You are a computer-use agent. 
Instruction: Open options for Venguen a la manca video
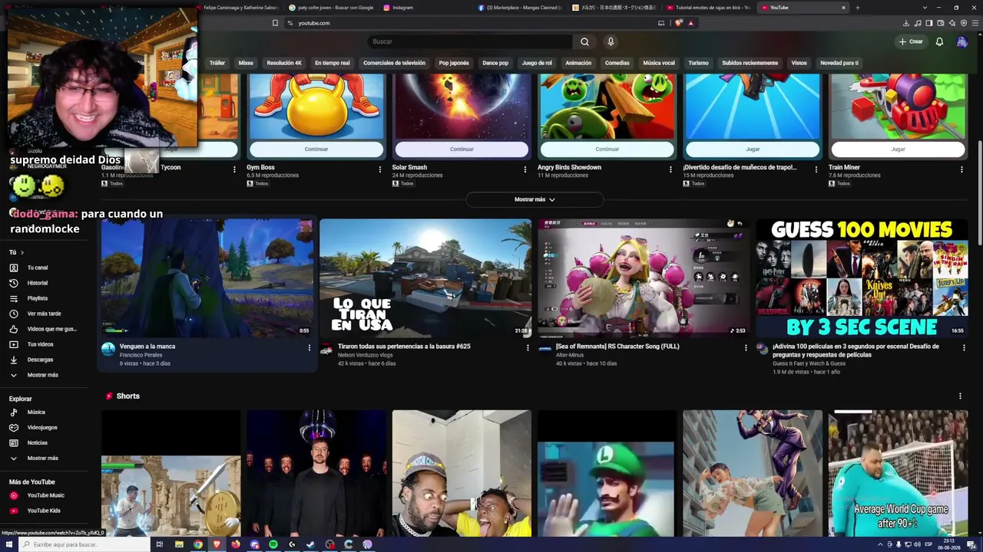tap(309, 347)
